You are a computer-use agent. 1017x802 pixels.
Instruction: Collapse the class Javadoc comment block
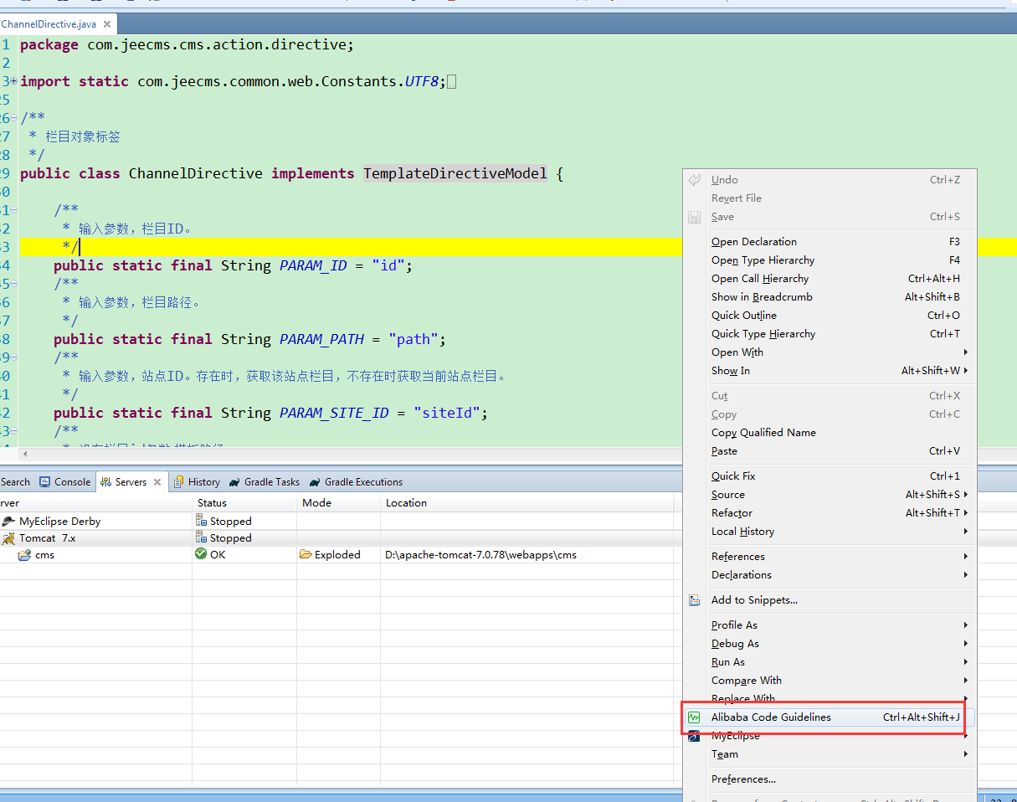tap(13, 118)
